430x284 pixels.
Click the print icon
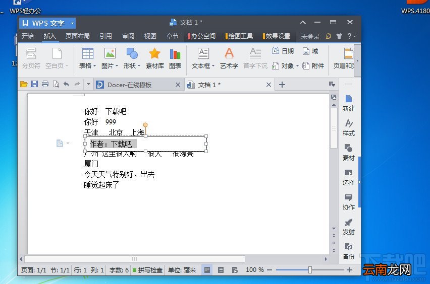(x=45, y=84)
